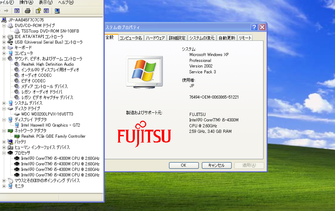Image resolution: width=335 pixels, height=211 pixels.
Task: Click the OK button in システムのプロパティ
Action: [x=184, y=165]
